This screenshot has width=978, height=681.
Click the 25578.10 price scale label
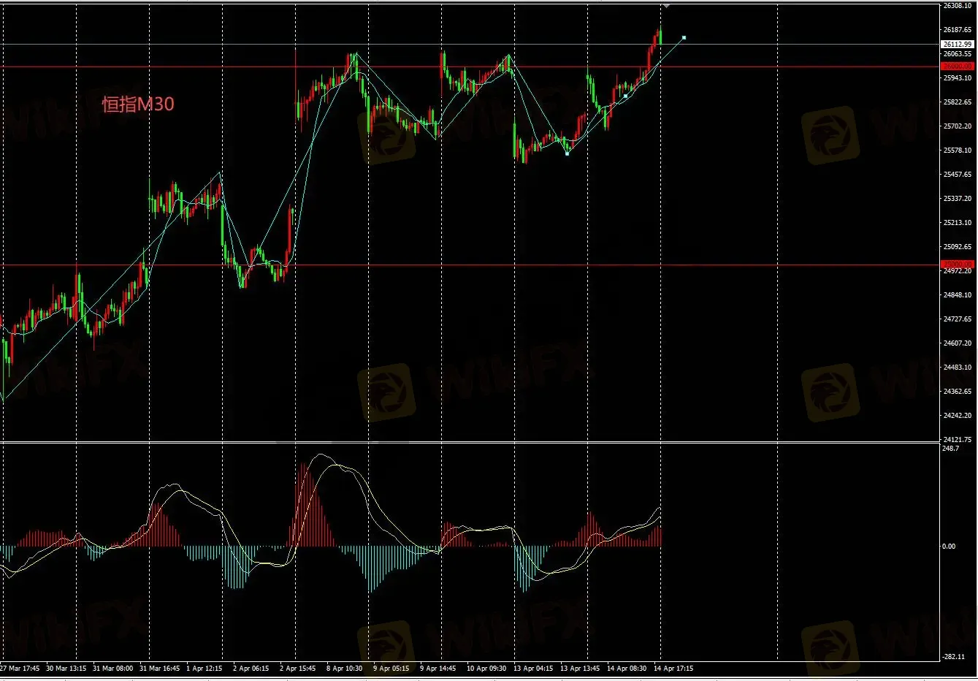[x=958, y=151]
